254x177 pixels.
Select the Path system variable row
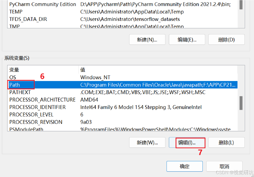[x=123, y=85]
